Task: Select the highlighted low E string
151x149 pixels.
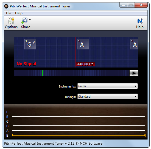Action: [x=79, y=135]
